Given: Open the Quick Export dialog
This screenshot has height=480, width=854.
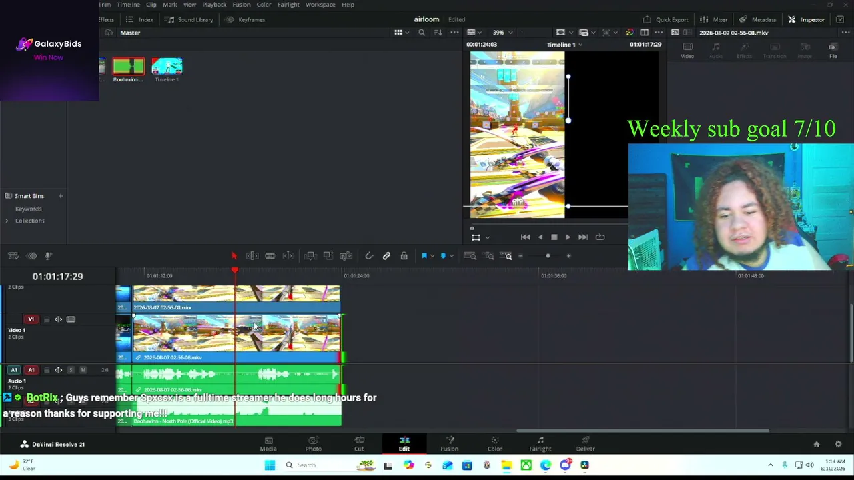Looking at the screenshot, I should 665,19.
